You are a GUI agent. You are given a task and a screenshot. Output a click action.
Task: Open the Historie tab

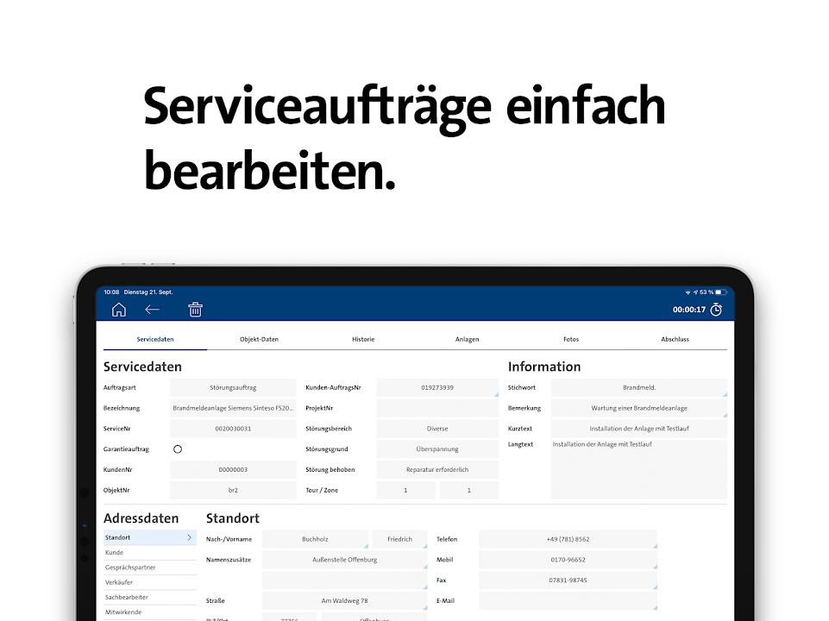click(363, 340)
